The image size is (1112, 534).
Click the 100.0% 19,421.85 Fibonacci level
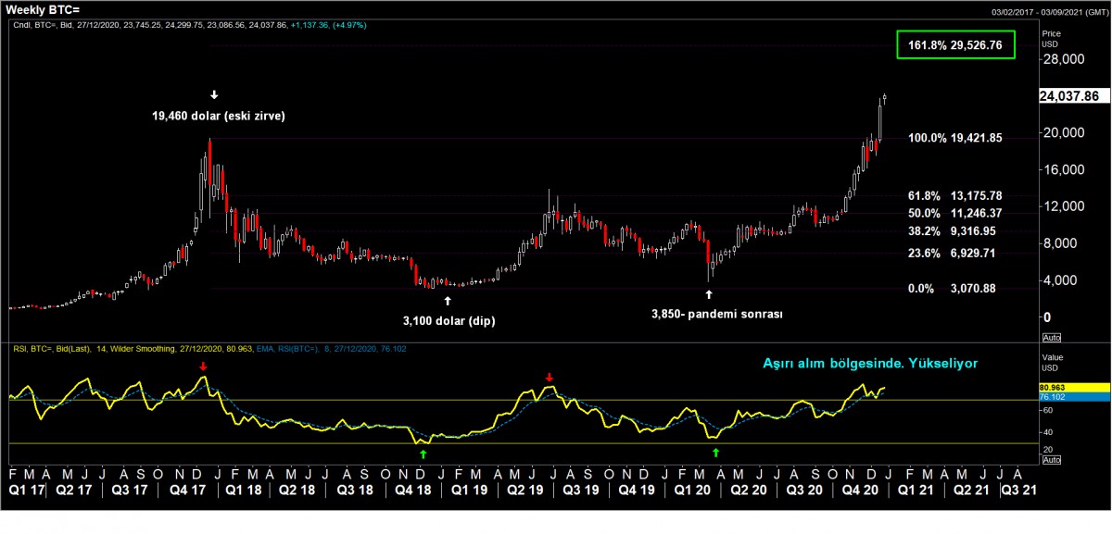tap(954, 138)
